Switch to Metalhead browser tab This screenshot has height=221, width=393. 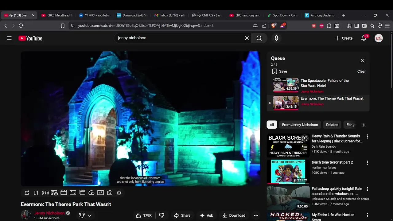tap(57, 15)
